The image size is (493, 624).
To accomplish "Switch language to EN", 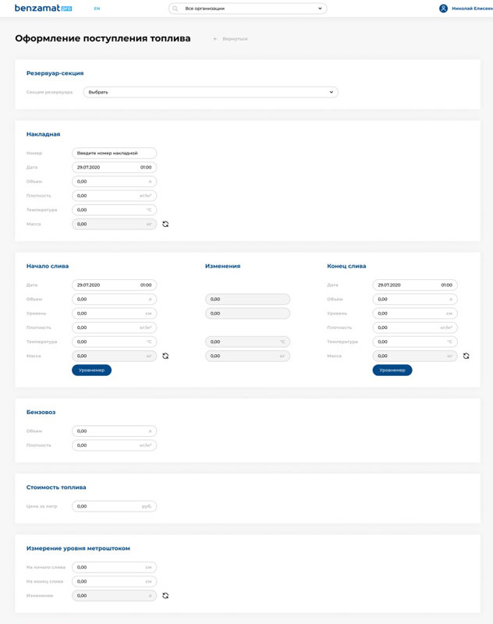I will click(x=97, y=9).
